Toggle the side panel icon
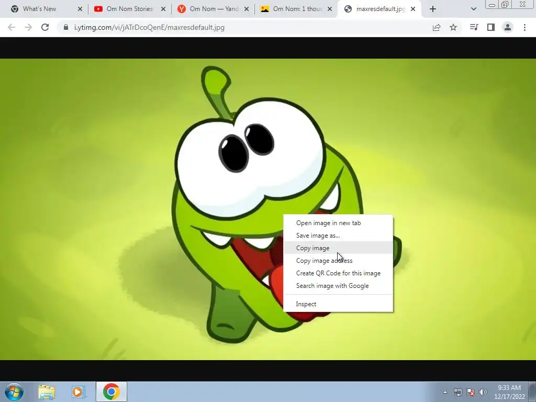The image size is (536, 402). point(491,27)
